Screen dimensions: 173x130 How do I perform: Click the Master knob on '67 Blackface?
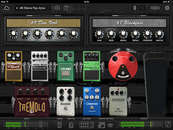point(159,34)
